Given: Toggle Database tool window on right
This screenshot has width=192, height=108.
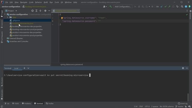Looking at the screenshot, I should [x=190, y=14].
